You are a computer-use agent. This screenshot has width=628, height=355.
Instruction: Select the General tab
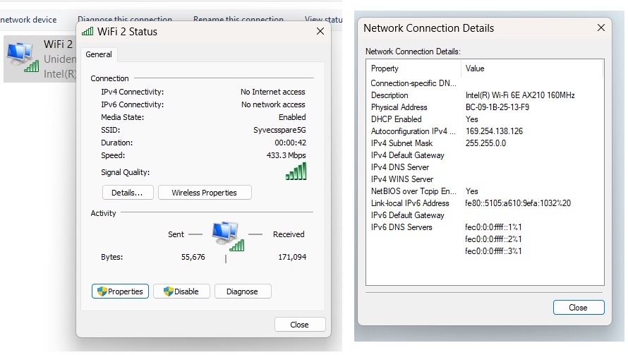click(x=99, y=54)
